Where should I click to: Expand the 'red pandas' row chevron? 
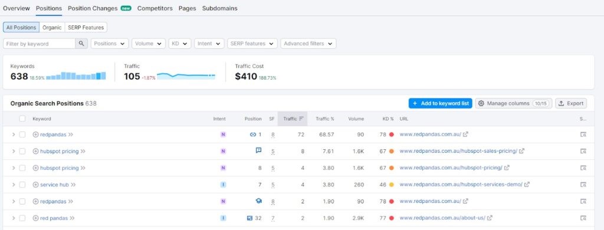coord(13,218)
